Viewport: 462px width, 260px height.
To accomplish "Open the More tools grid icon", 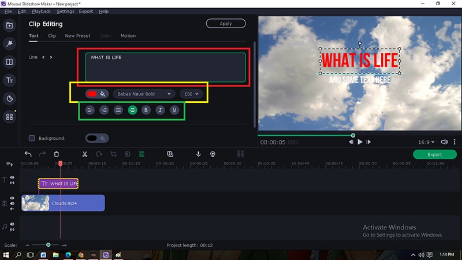I will pyautogui.click(x=9, y=117).
